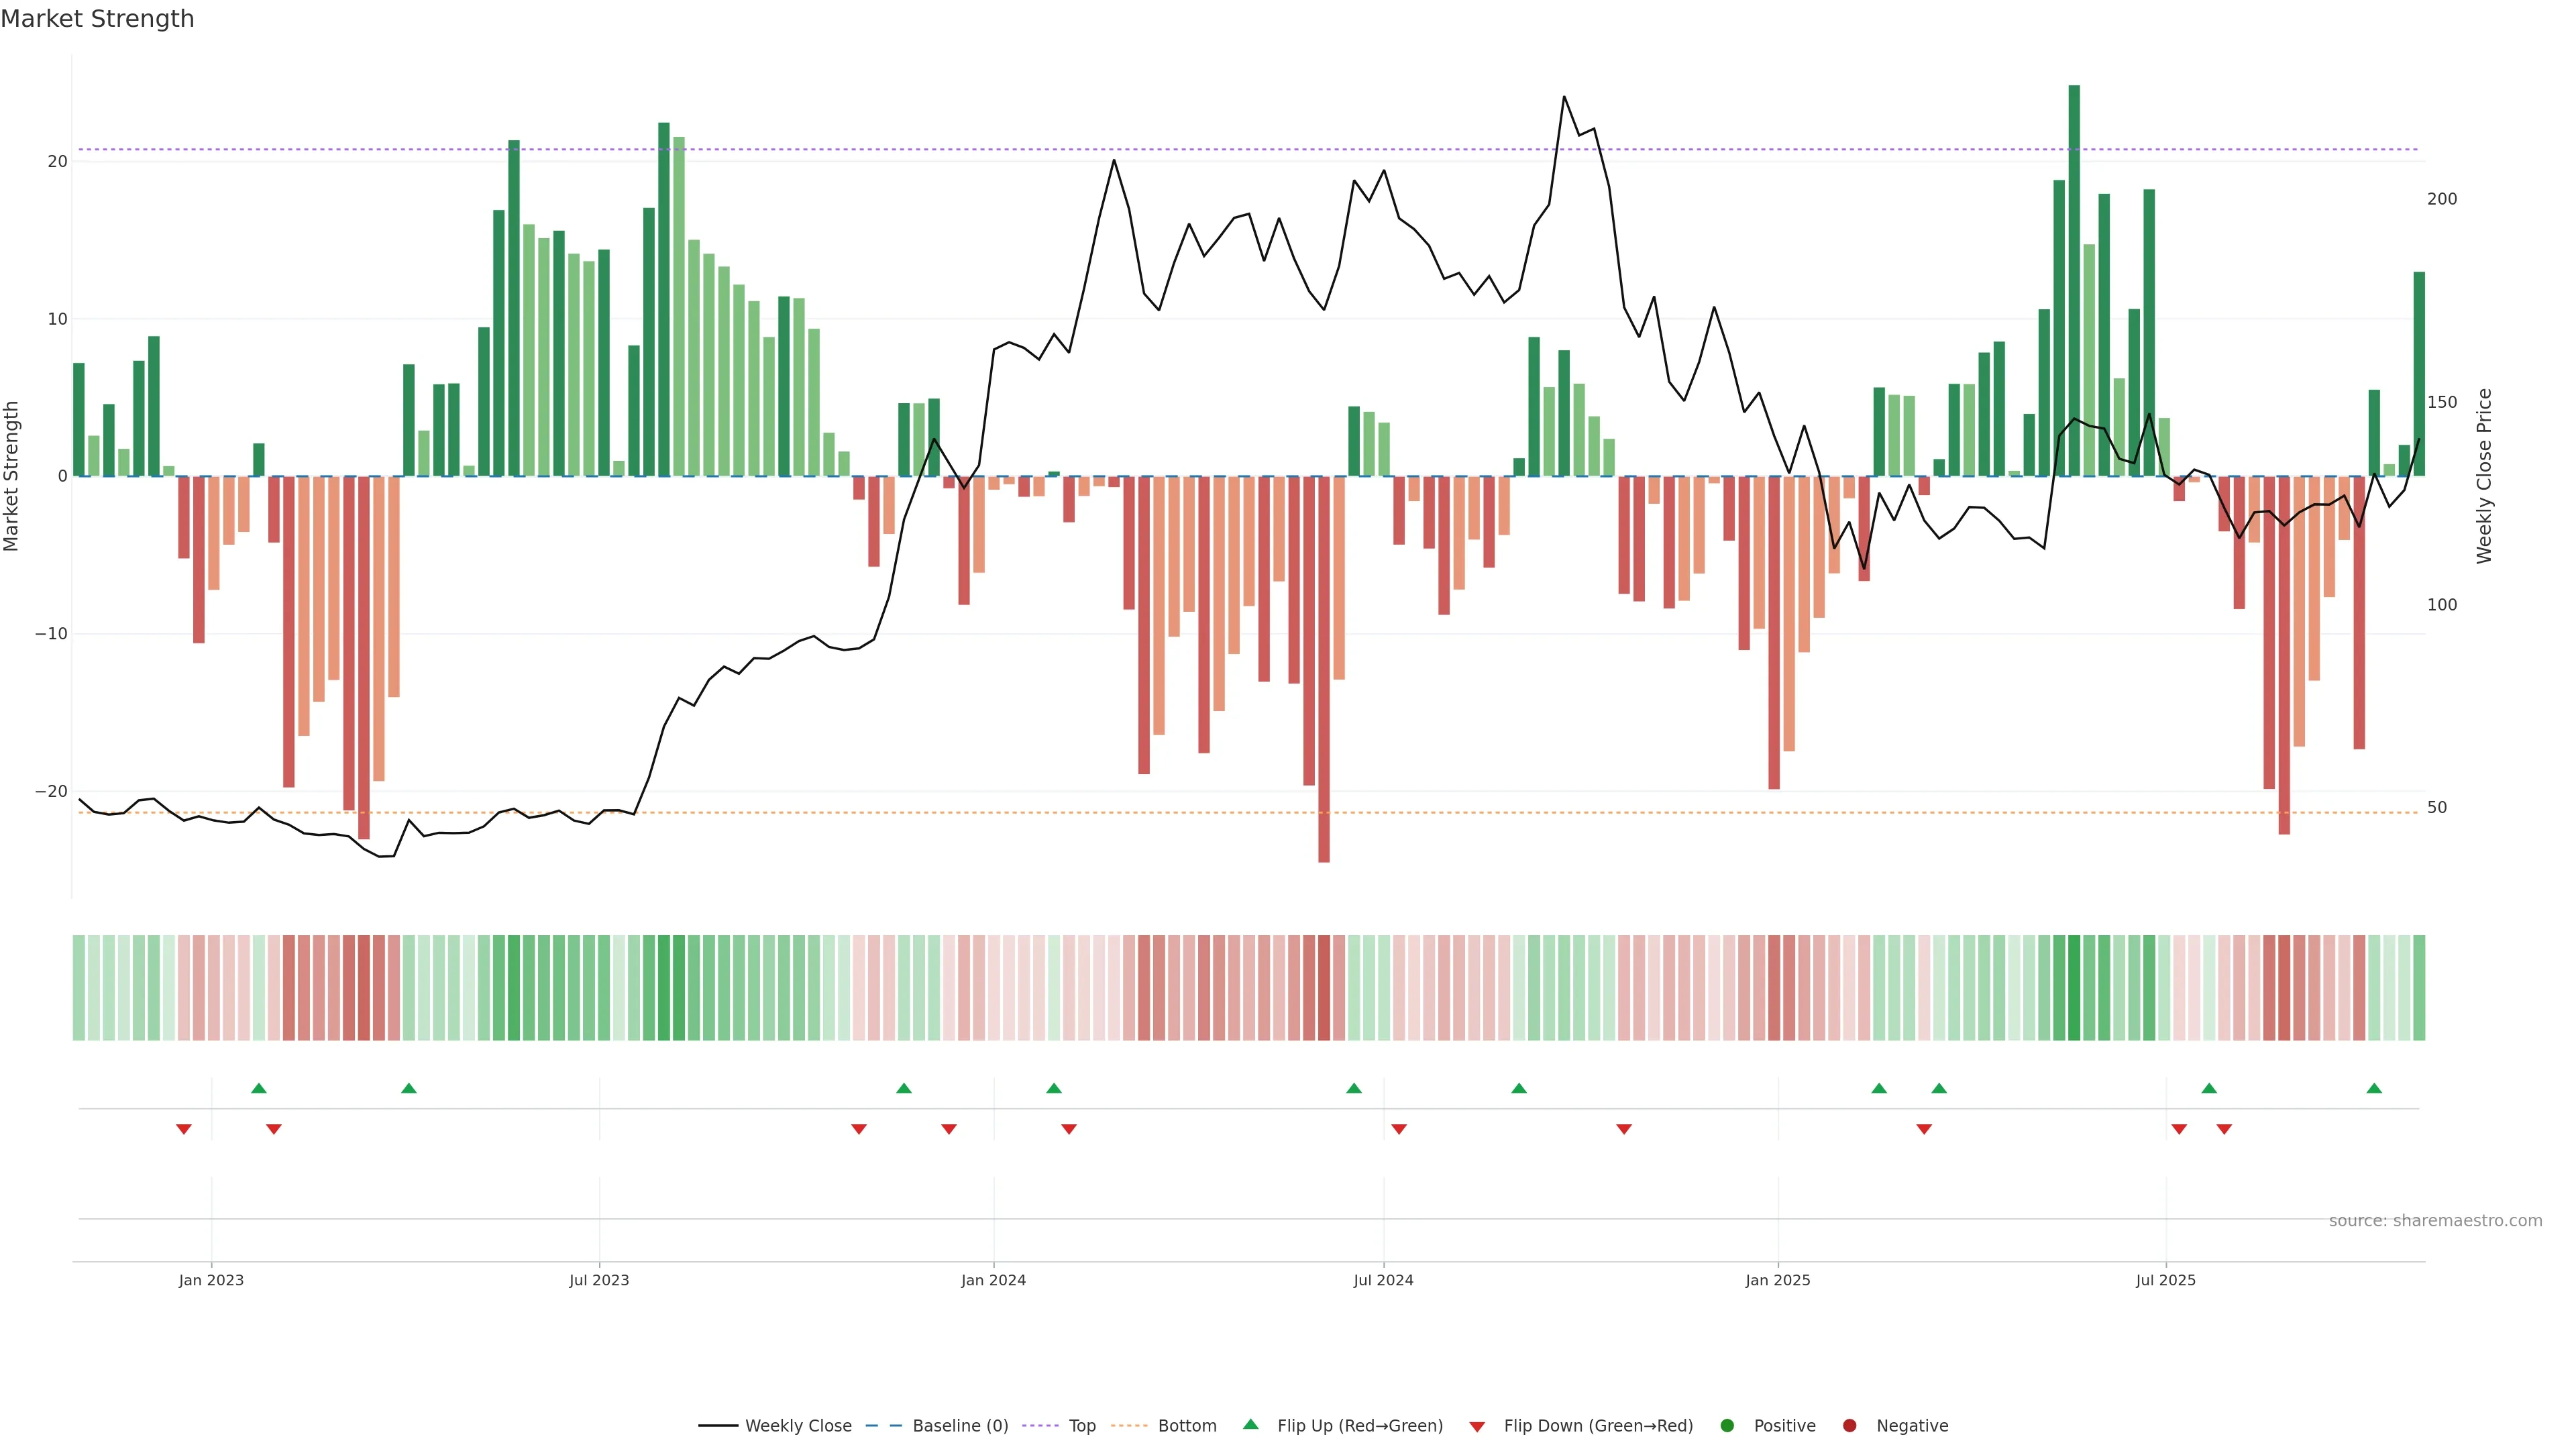2576x1449 pixels.
Task: Click the Weekly Close Price axis title
Action: tap(2484, 476)
